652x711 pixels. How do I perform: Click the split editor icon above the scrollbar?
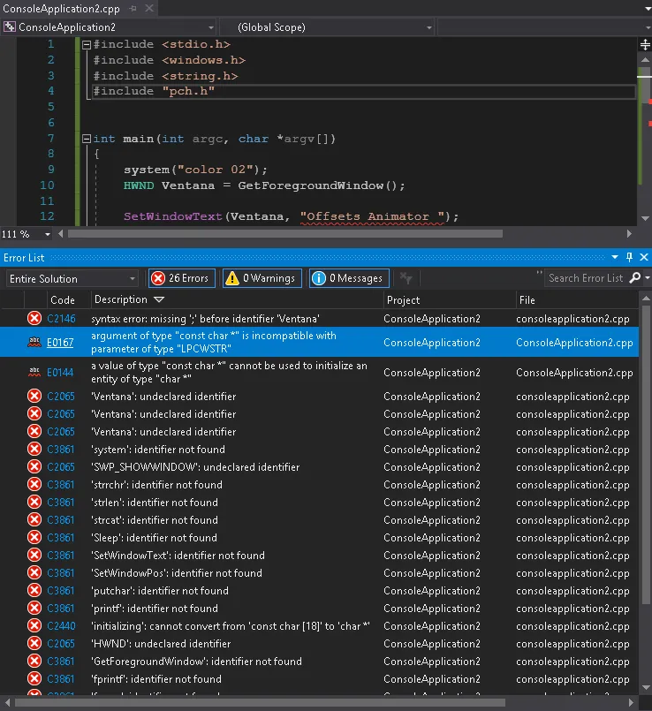tap(644, 43)
